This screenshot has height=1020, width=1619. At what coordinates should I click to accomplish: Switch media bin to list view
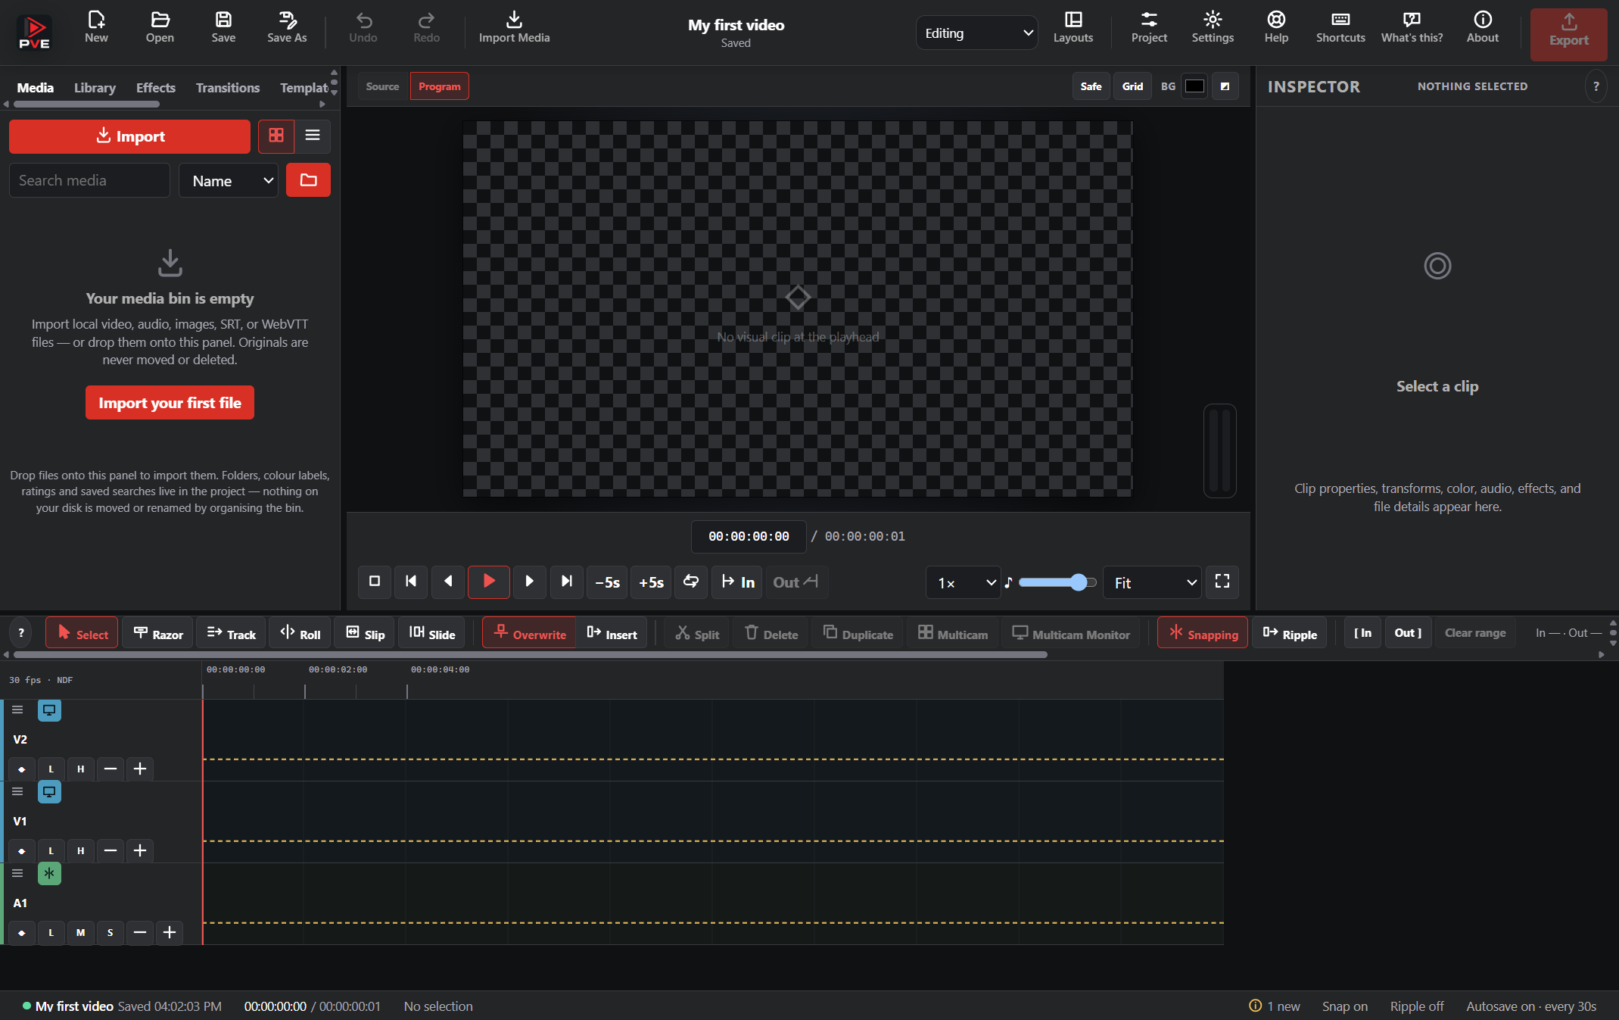313,136
